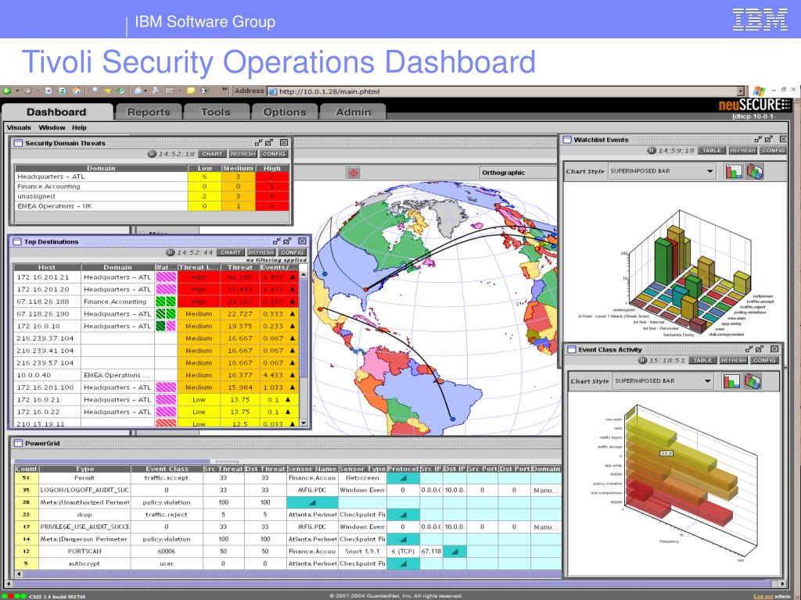Open the Options tab
This screenshot has height=600, width=801.
(x=285, y=112)
